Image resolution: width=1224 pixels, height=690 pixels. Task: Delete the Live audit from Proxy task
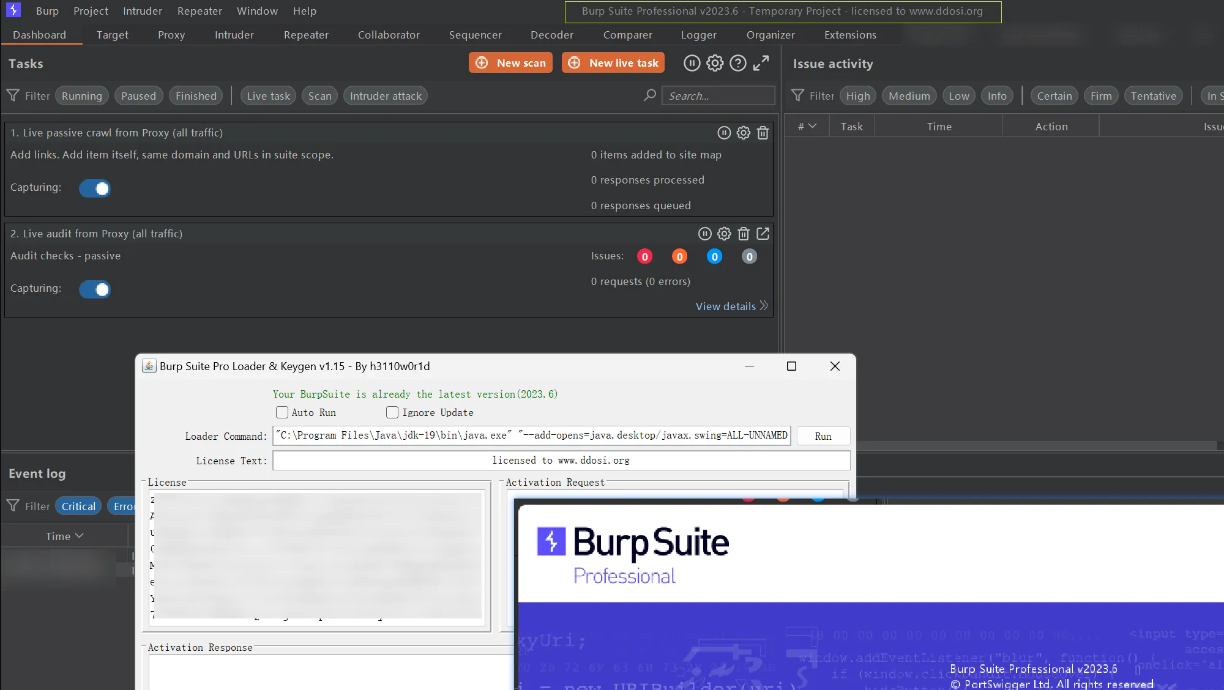point(744,234)
